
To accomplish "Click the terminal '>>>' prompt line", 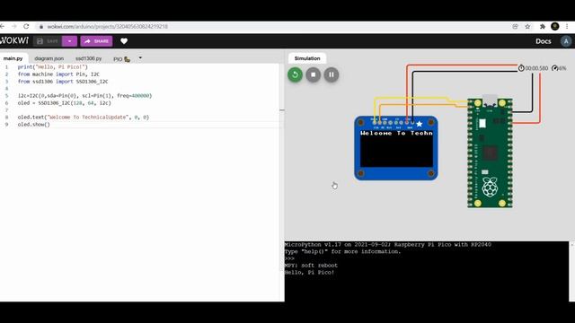I will click(x=289, y=258).
